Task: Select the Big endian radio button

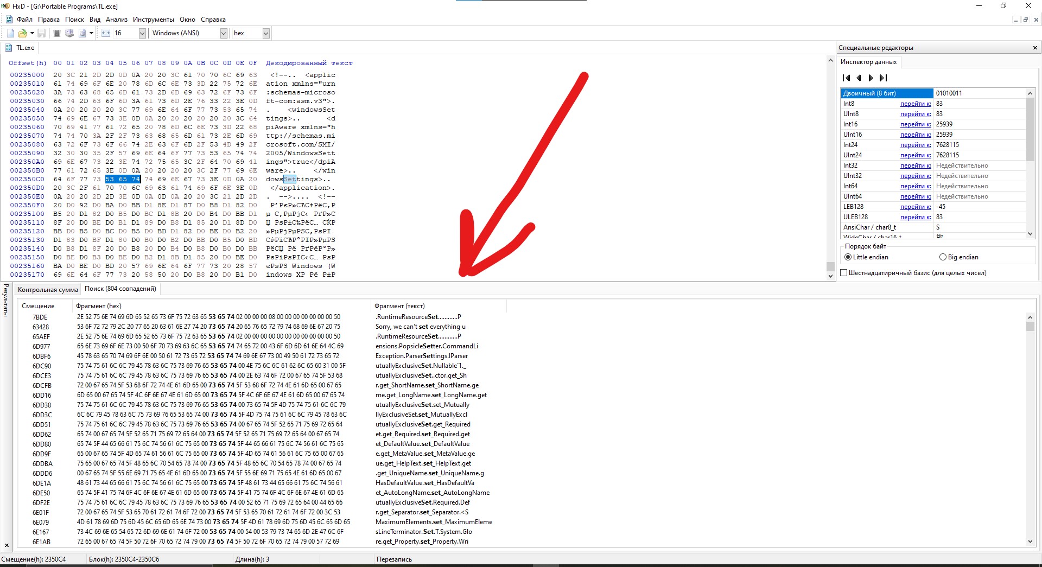Action: (x=943, y=257)
